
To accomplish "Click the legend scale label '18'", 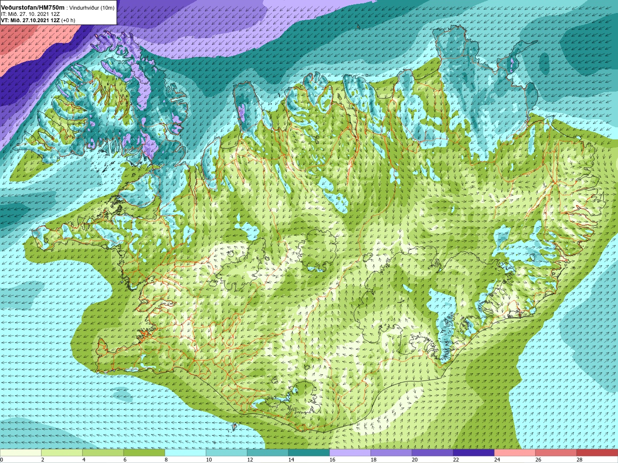I will point(374,460).
